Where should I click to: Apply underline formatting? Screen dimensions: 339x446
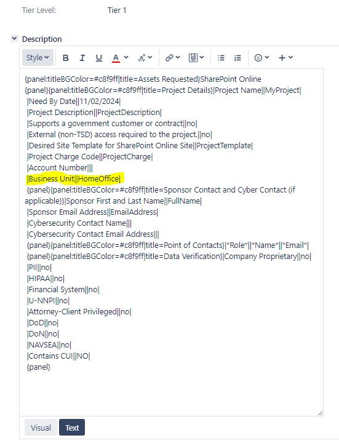pos(98,58)
